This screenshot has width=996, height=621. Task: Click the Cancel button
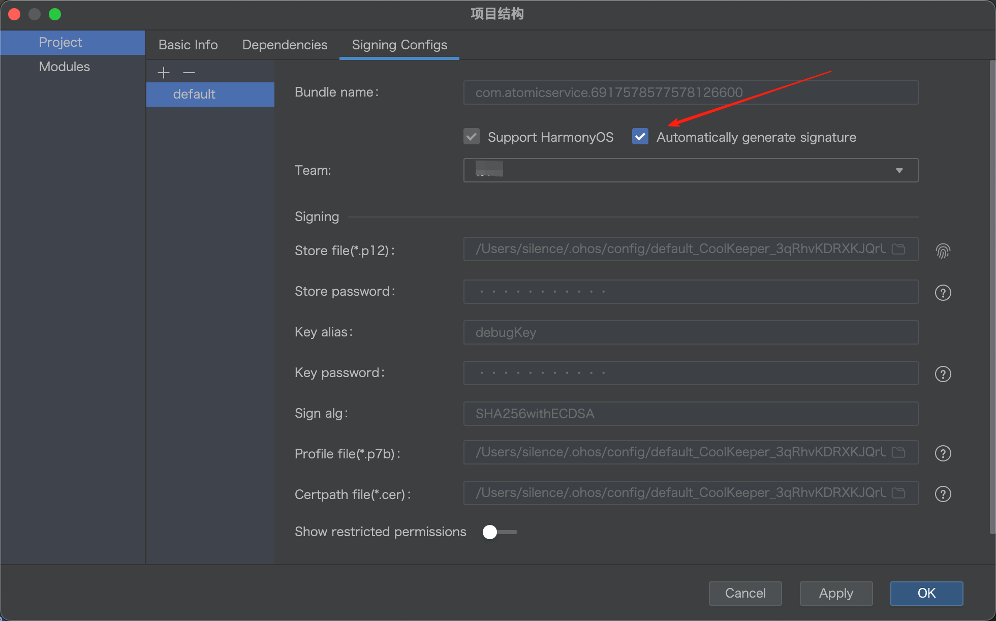745,593
